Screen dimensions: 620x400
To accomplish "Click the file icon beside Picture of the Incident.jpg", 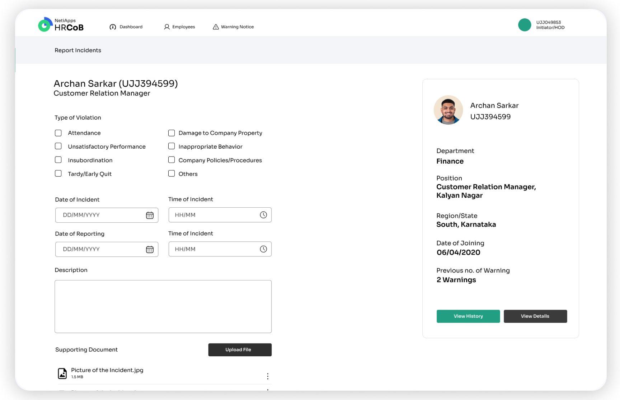I will (62, 373).
